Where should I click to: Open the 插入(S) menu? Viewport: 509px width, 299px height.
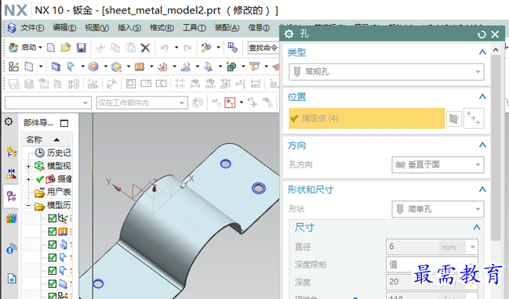pyautogui.click(x=129, y=28)
